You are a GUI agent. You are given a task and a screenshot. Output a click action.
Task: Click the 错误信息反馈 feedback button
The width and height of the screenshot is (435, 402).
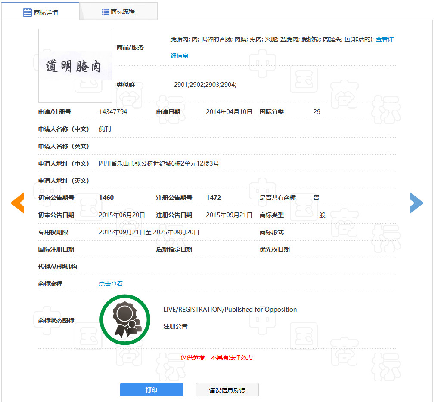[227, 390]
